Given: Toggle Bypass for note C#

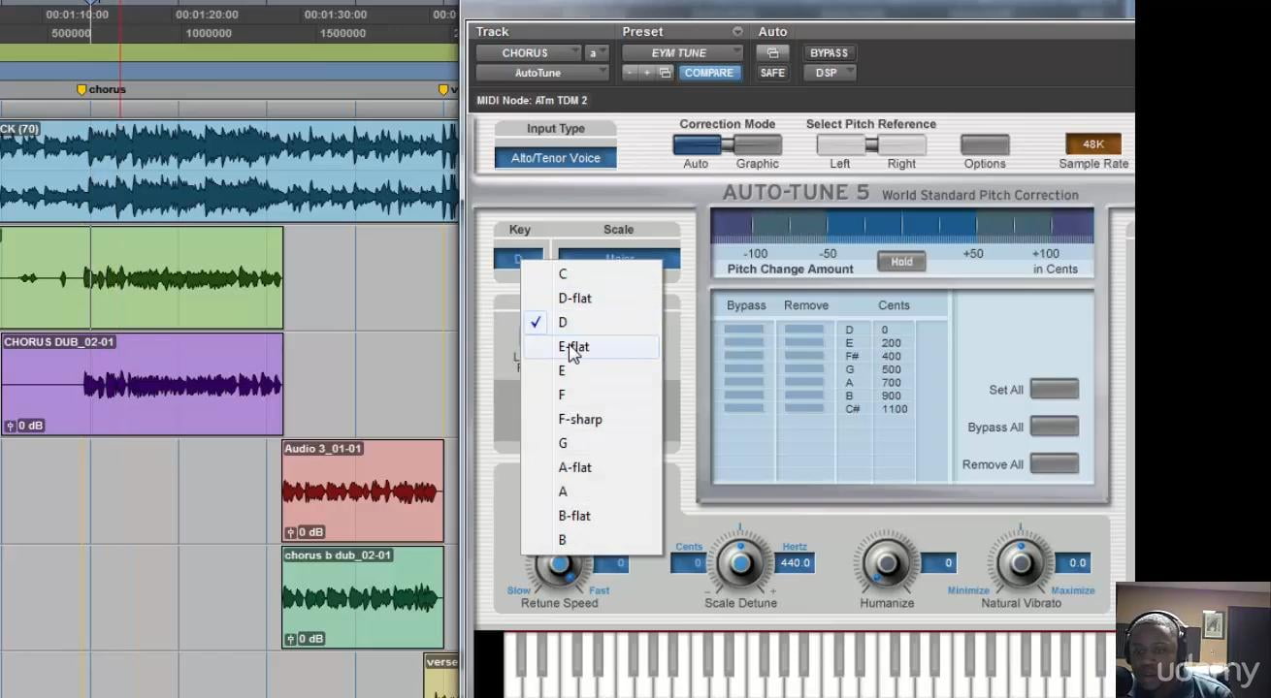Looking at the screenshot, I should tap(744, 409).
